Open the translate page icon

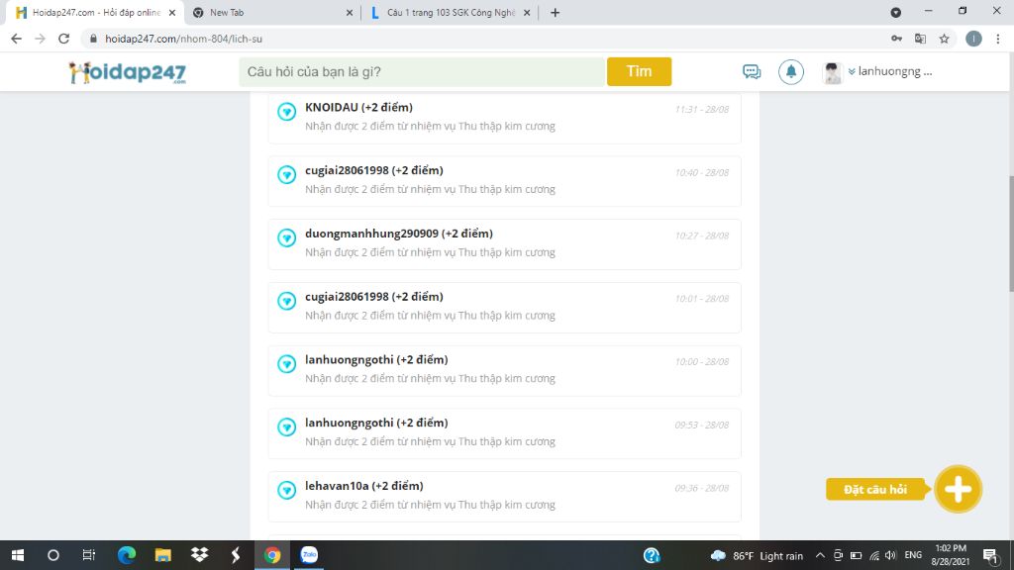[920, 39]
